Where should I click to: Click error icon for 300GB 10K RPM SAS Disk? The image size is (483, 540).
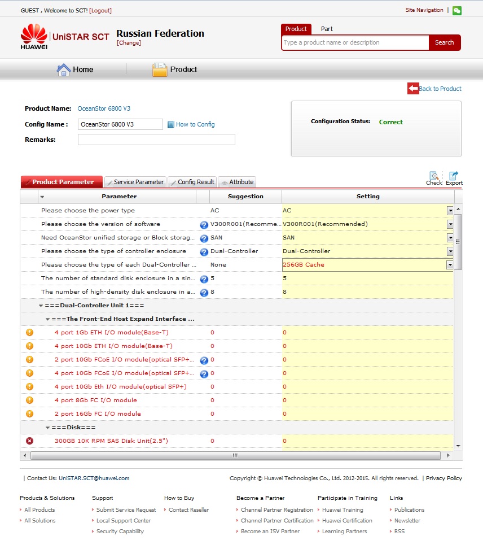[29, 441]
